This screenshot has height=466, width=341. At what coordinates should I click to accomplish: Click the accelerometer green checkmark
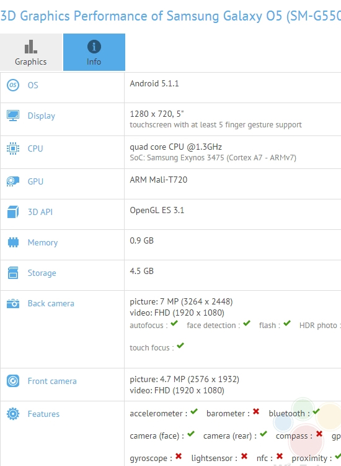pyautogui.click(x=194, y=411)
